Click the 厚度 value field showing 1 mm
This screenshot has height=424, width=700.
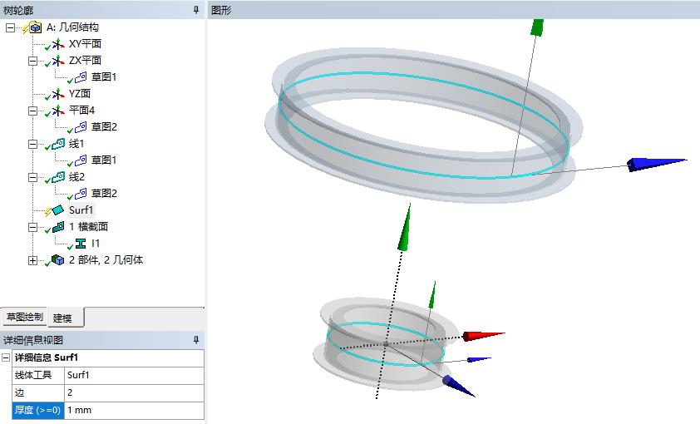[x=133, y=411]
